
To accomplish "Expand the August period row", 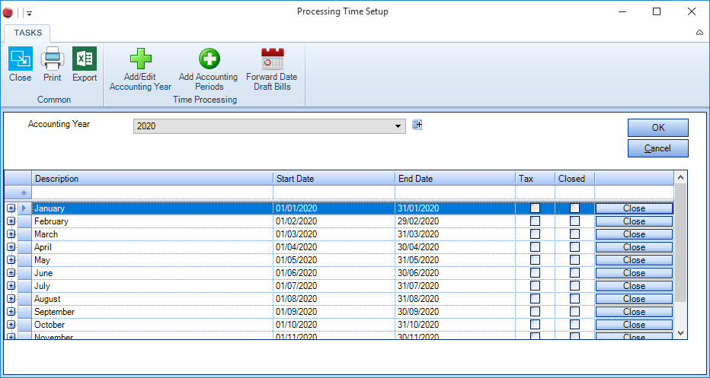I will (11, 299).
